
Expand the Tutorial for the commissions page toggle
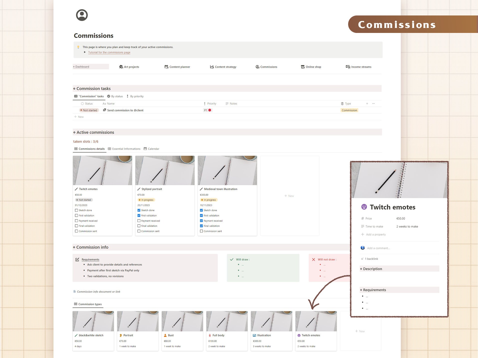click(x=85, y=52)
